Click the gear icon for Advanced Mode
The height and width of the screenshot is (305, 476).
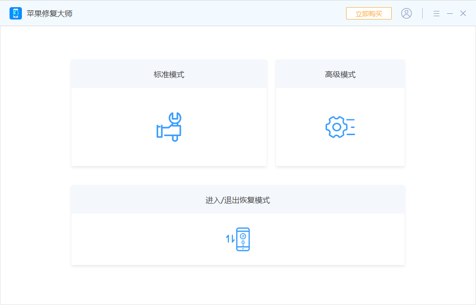tap(337, 127)
